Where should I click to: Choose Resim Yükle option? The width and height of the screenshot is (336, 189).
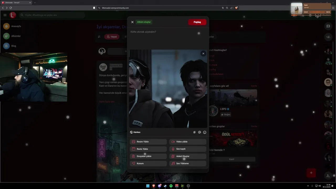(x=148, y=142)
